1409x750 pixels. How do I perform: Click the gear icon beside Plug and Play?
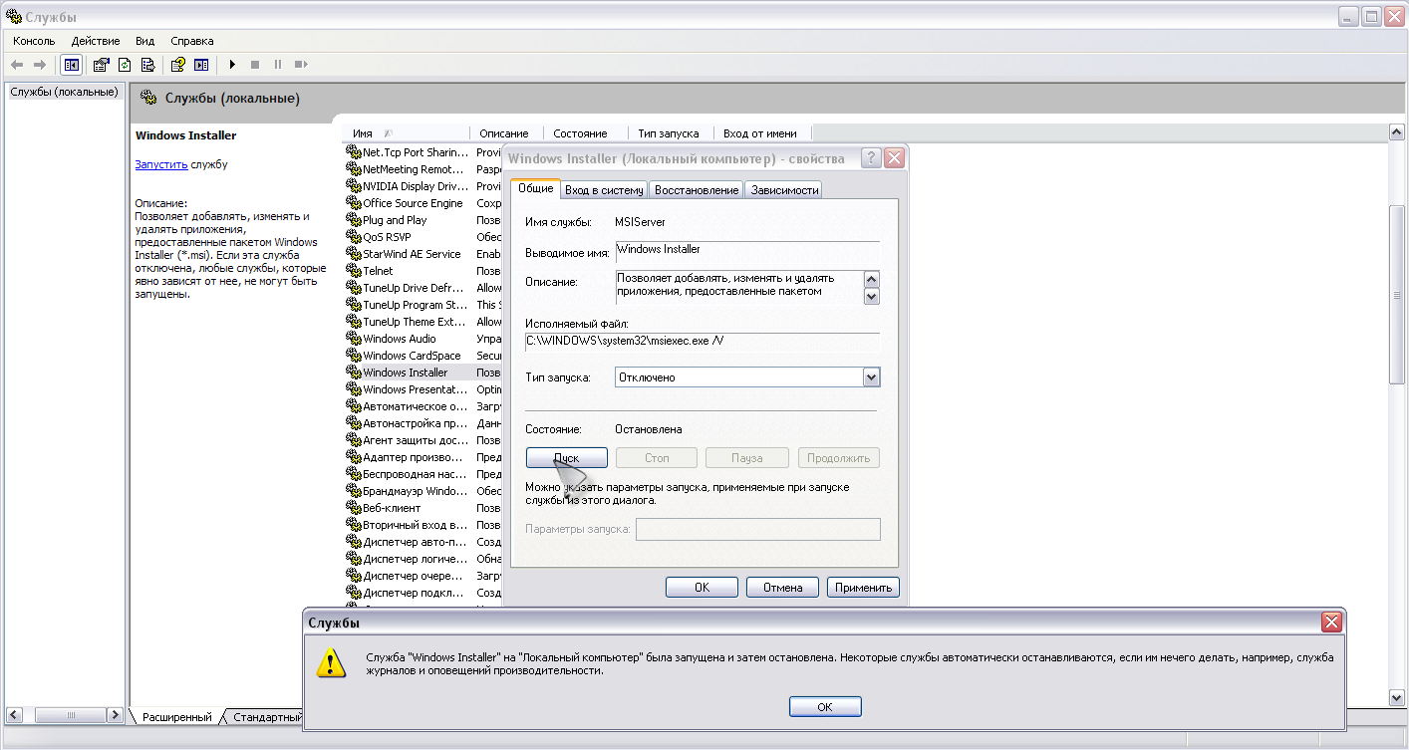353,220
